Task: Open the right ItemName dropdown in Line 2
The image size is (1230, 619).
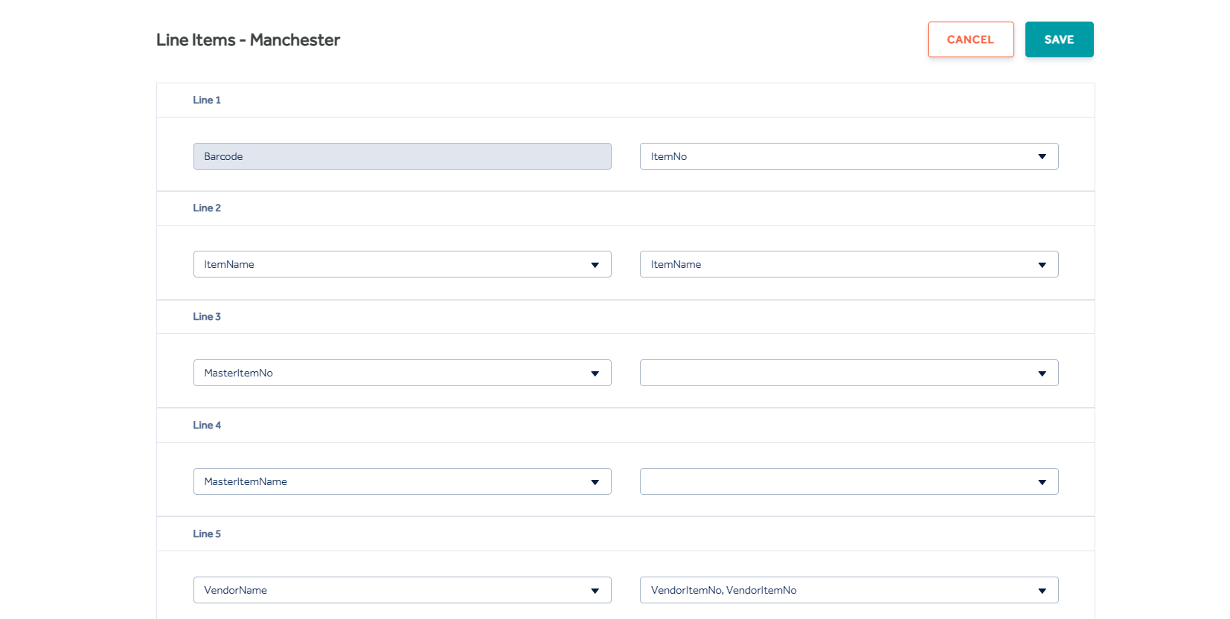Action: click(x=849, y=264)
